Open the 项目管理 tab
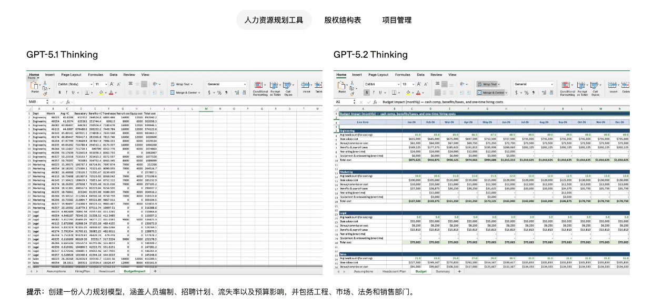Screen dimensions: 654x307 (x=397, y=20)
